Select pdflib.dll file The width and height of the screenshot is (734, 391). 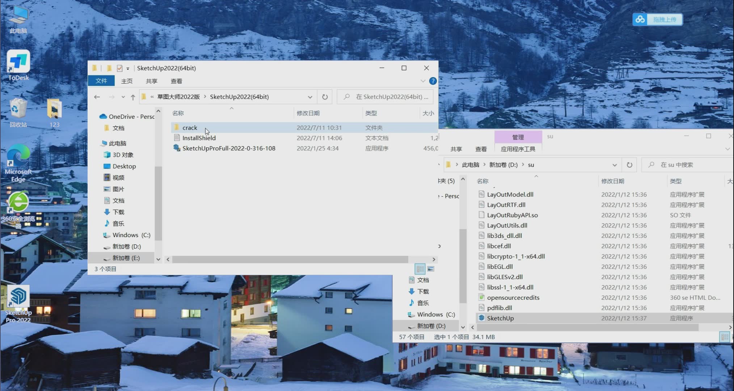tap(499, 308)
